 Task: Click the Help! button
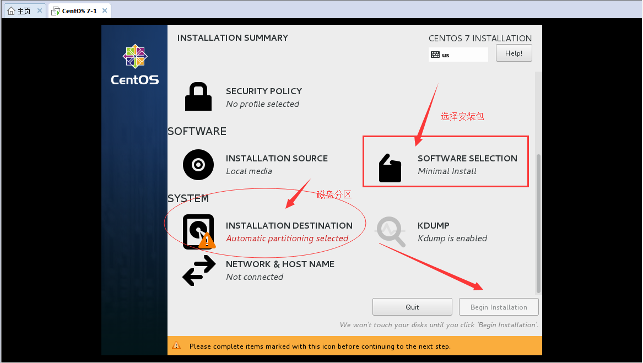tap(514, 53)
